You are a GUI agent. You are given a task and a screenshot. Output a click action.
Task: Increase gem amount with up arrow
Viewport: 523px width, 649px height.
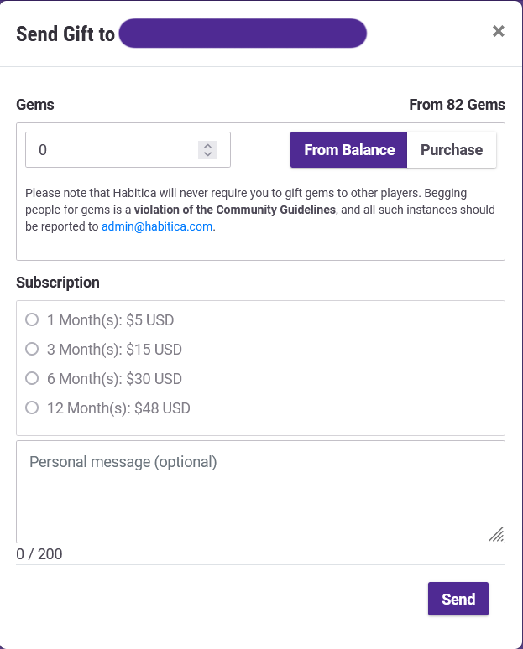(207, 145)
